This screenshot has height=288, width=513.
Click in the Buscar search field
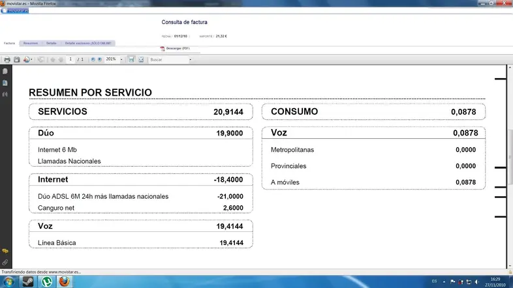(x=168, y=60)
